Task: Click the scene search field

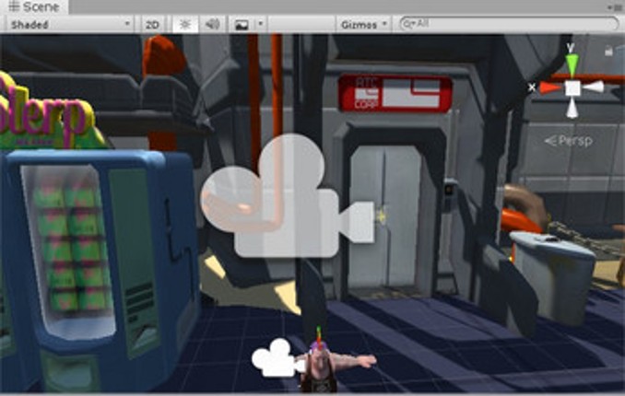Action: point(510,24)
